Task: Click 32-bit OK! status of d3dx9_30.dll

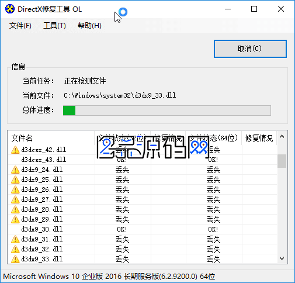Action: tap(122, 229)
